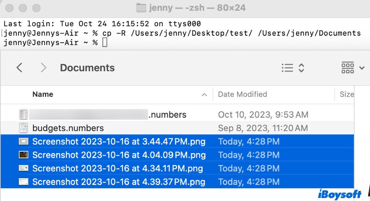Toggle sort order arrow in Name column
370x201 pixels.
point(204,95)
